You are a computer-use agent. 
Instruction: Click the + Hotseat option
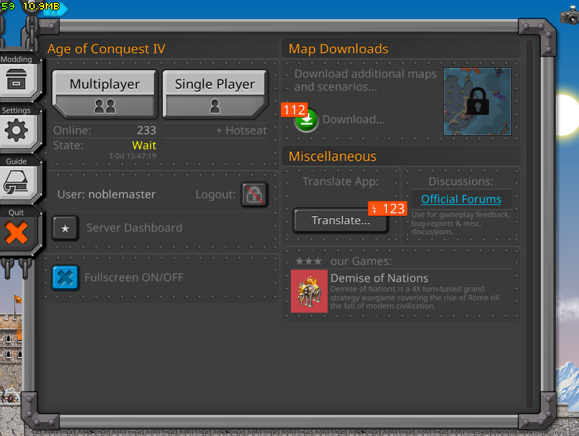coord(241,130)
